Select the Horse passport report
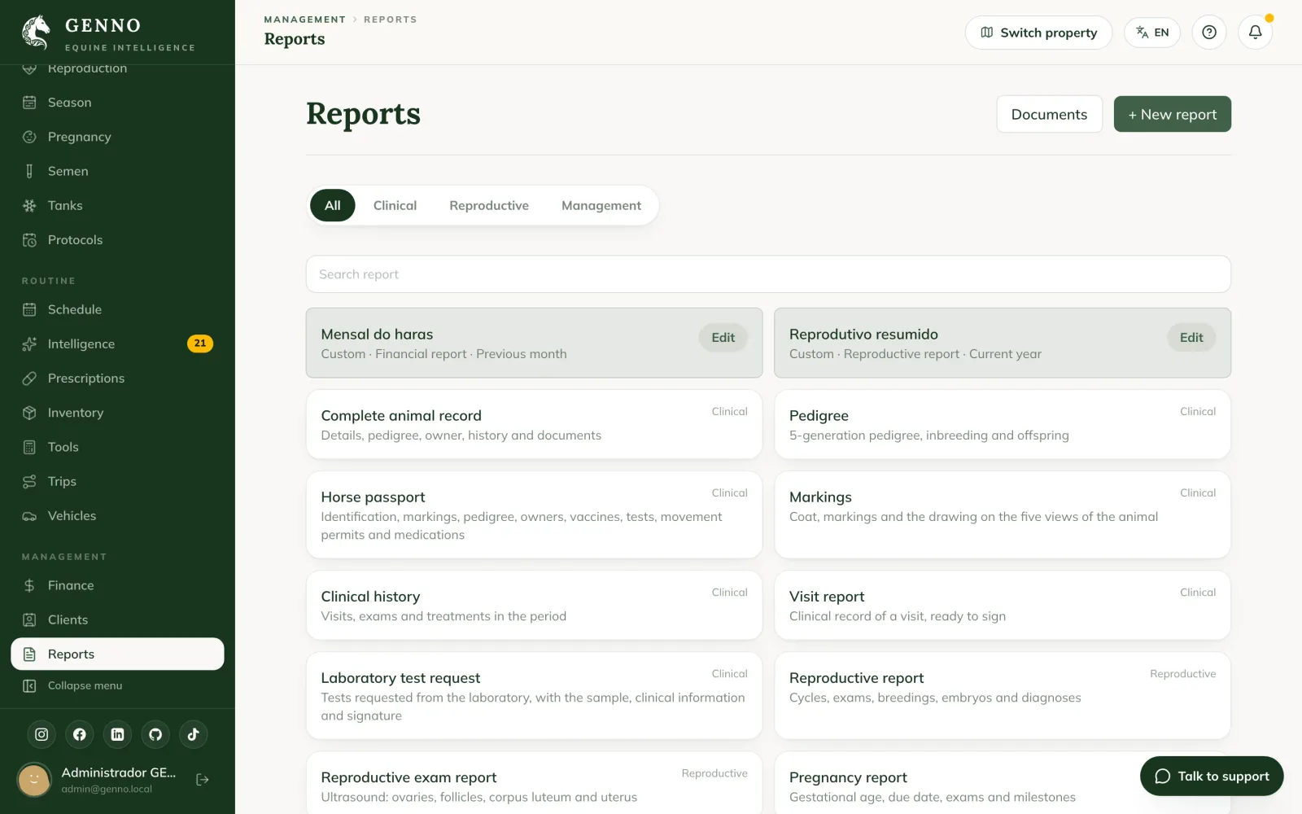The height and width of the screenshot is (814, 1302). [534, 514]
